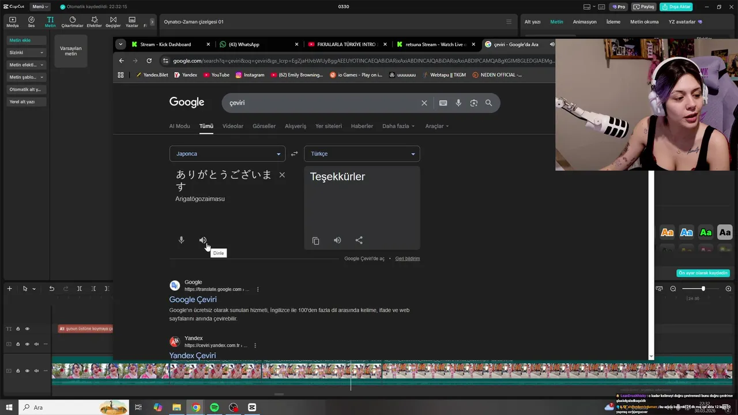
Task: Expand the Sizinki text category
Action: coord(27,52)
